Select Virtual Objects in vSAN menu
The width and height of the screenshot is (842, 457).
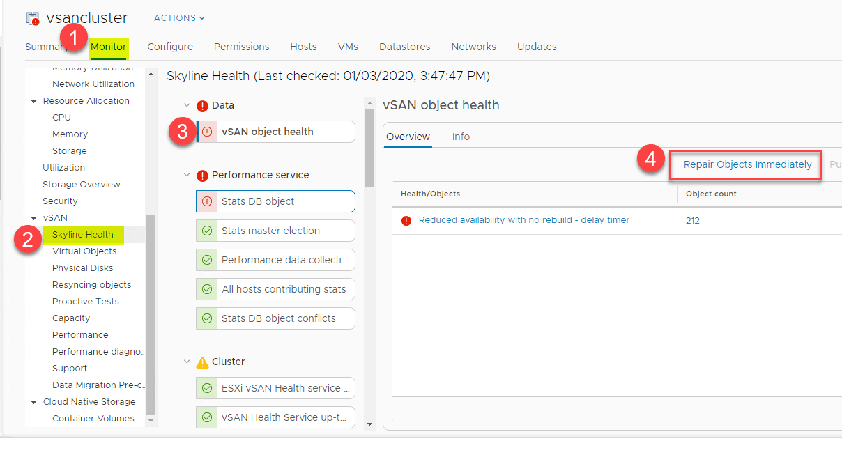coord(84,251)
